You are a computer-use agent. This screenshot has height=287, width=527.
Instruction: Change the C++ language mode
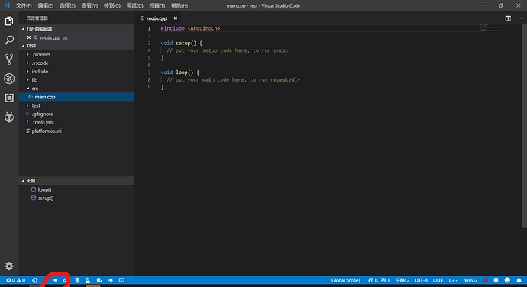pos(454,280)
